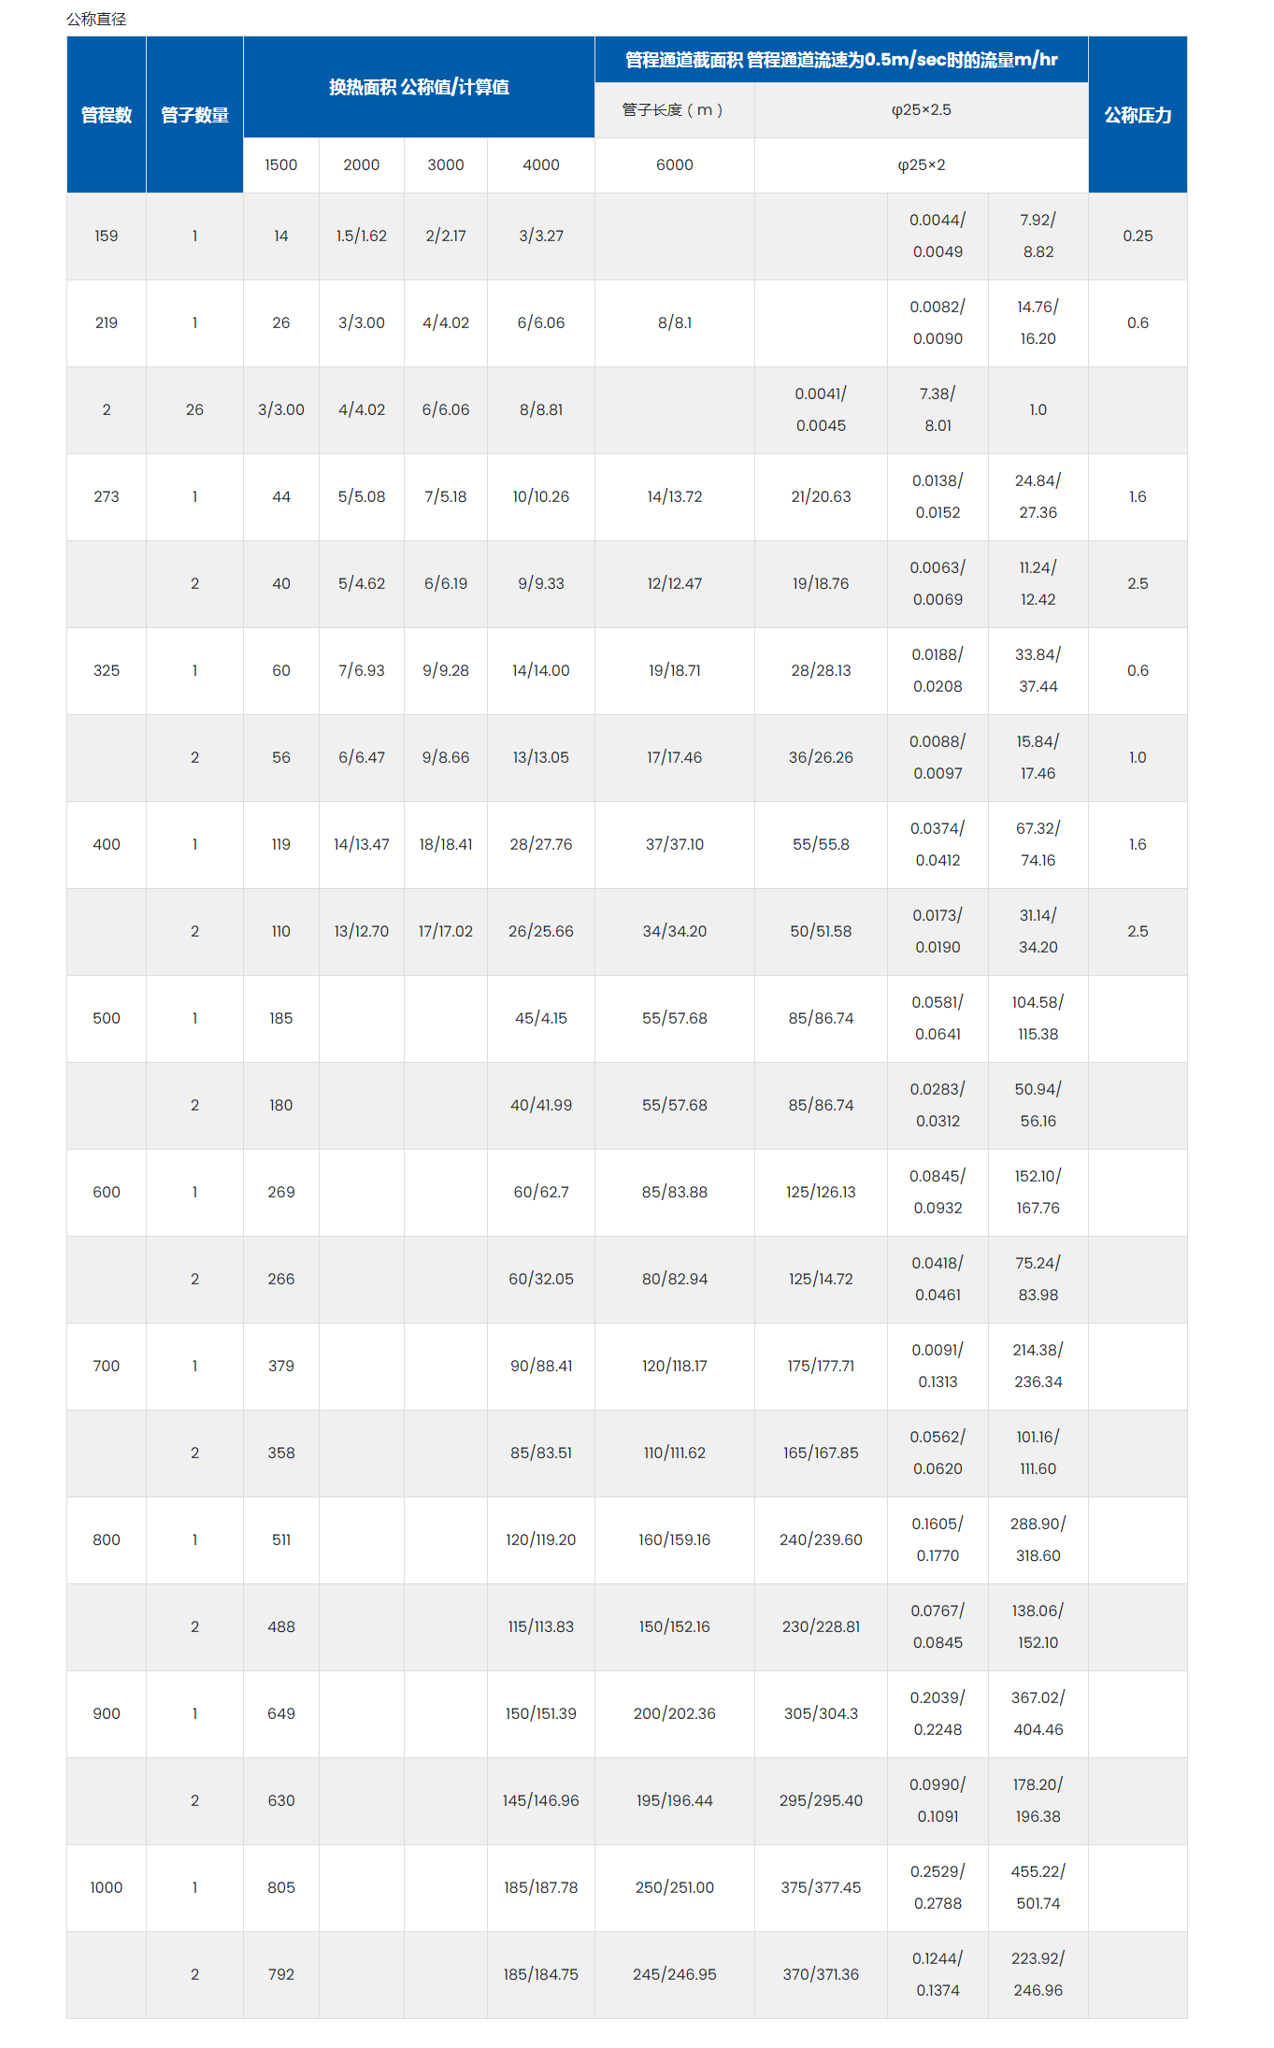This screenshot has width=1274, height=2048.
Task: Click the 240/239.60 cell in the 800 row
Action: 821,1540
